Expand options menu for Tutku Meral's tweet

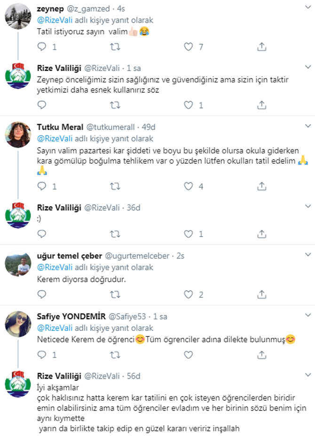pyautogui.click(x=308, y=127)
